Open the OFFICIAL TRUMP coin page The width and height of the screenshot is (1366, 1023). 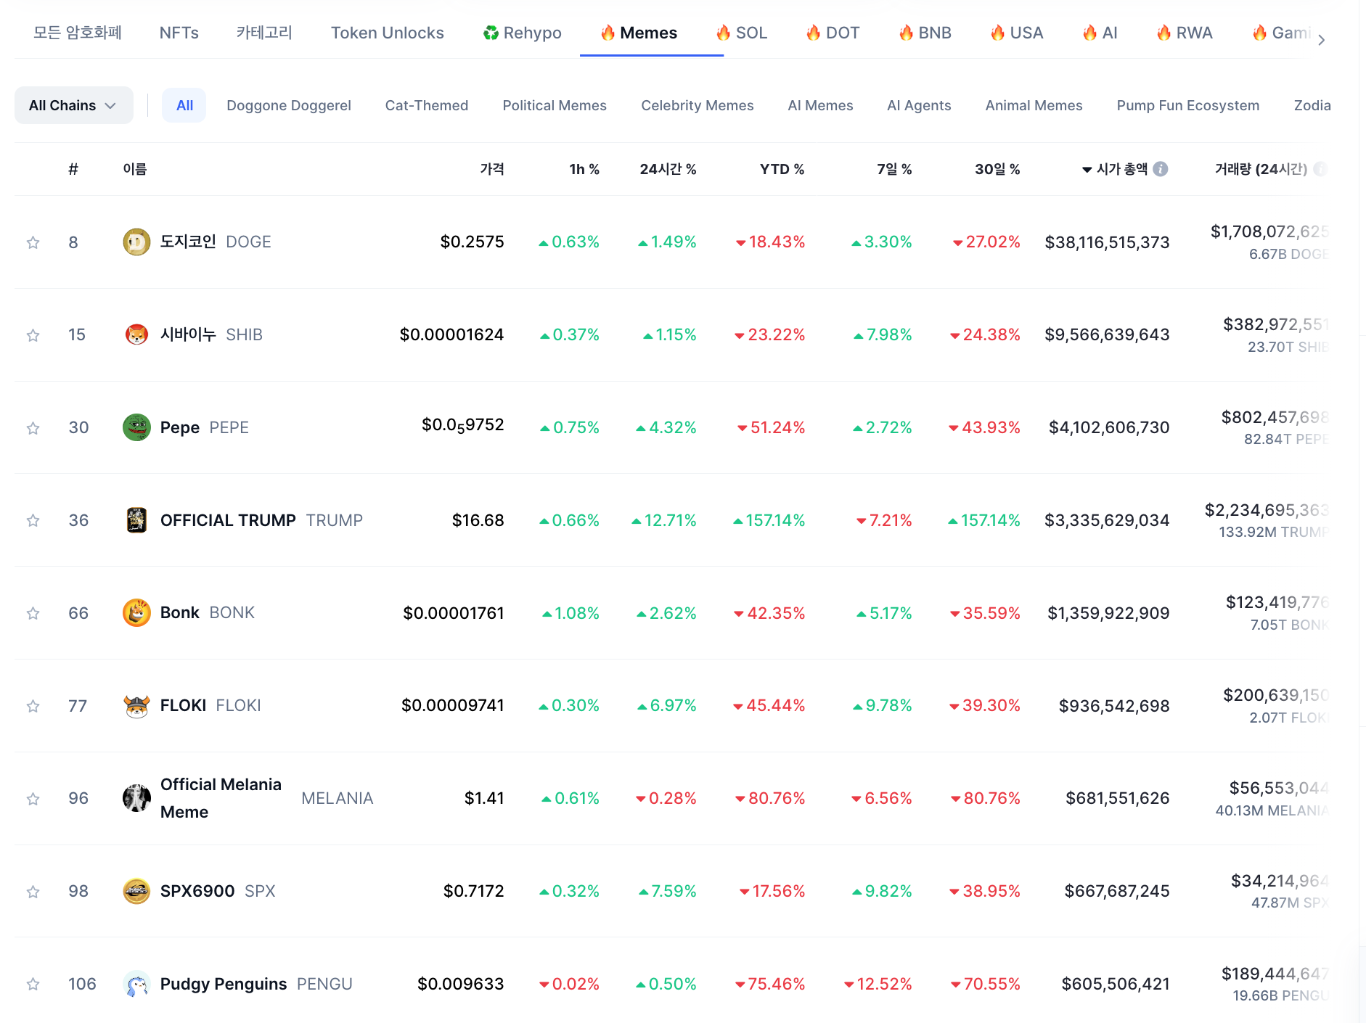point(261,520)
